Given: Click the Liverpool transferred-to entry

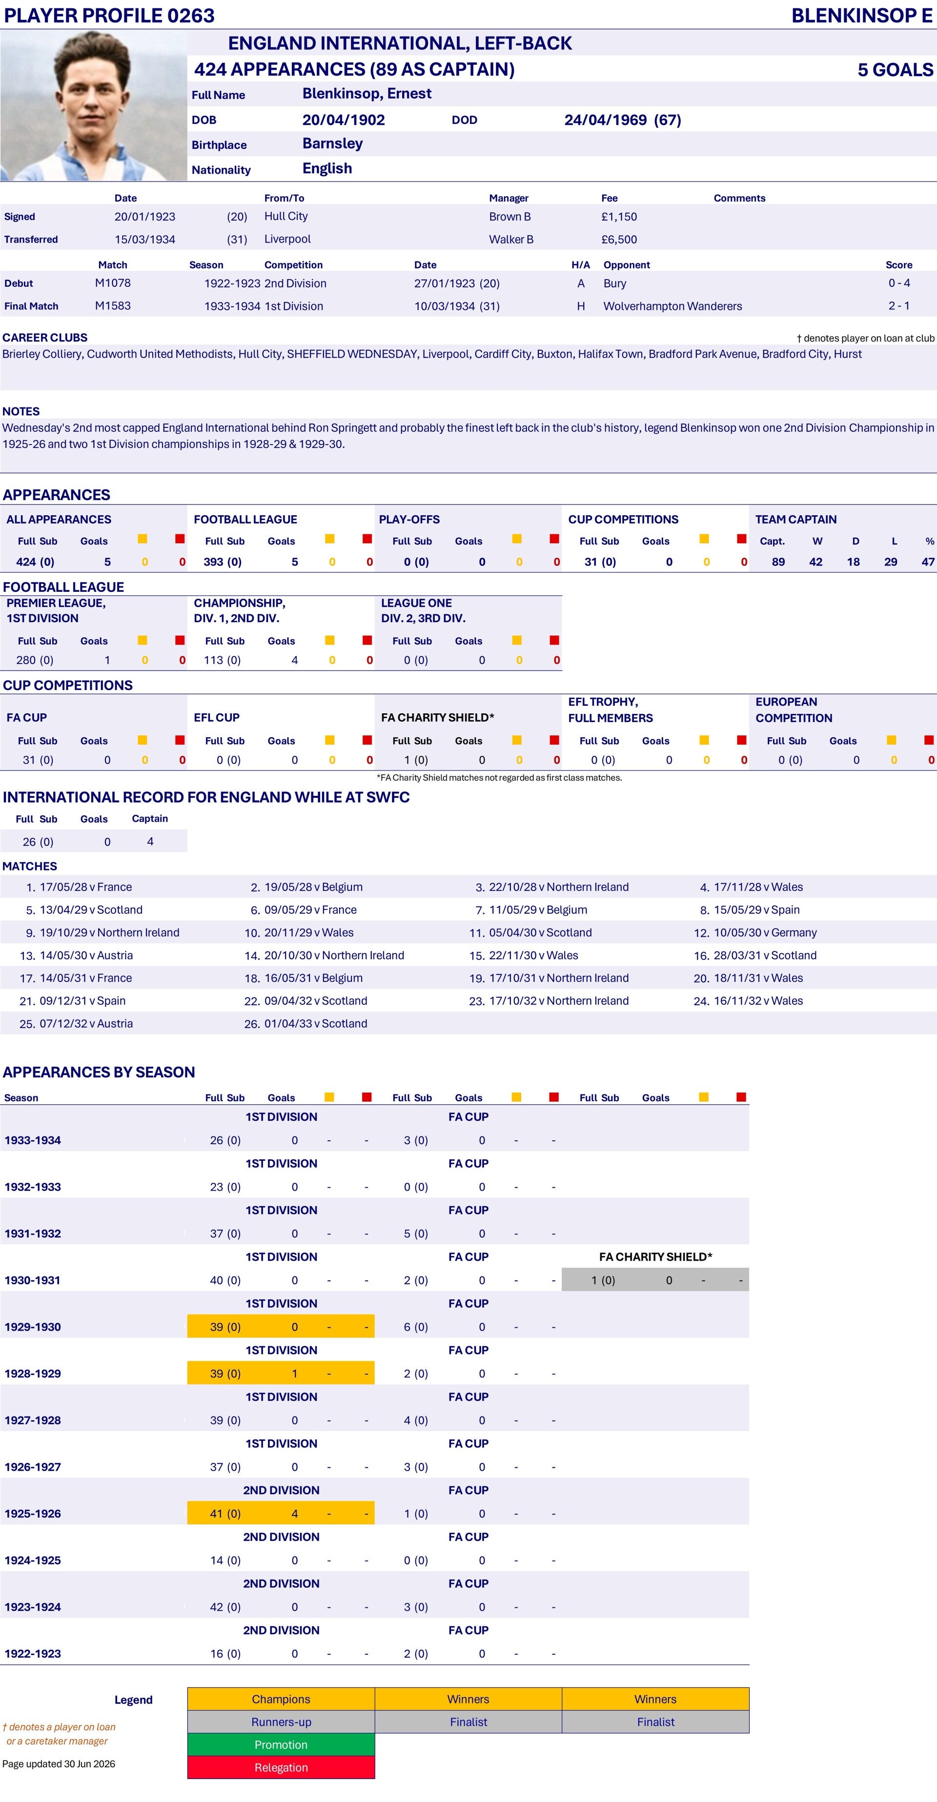Looking at the screenshot, I should tap(287, 239).
